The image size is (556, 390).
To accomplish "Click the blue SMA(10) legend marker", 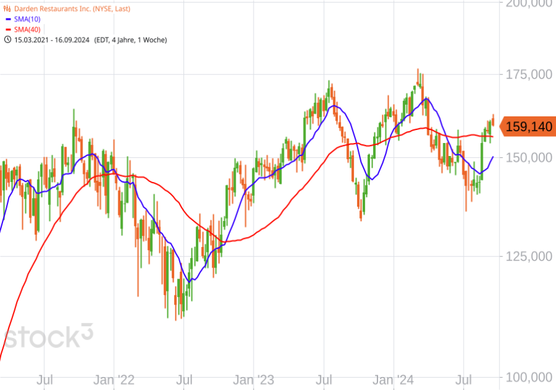I will coord(8,19).
